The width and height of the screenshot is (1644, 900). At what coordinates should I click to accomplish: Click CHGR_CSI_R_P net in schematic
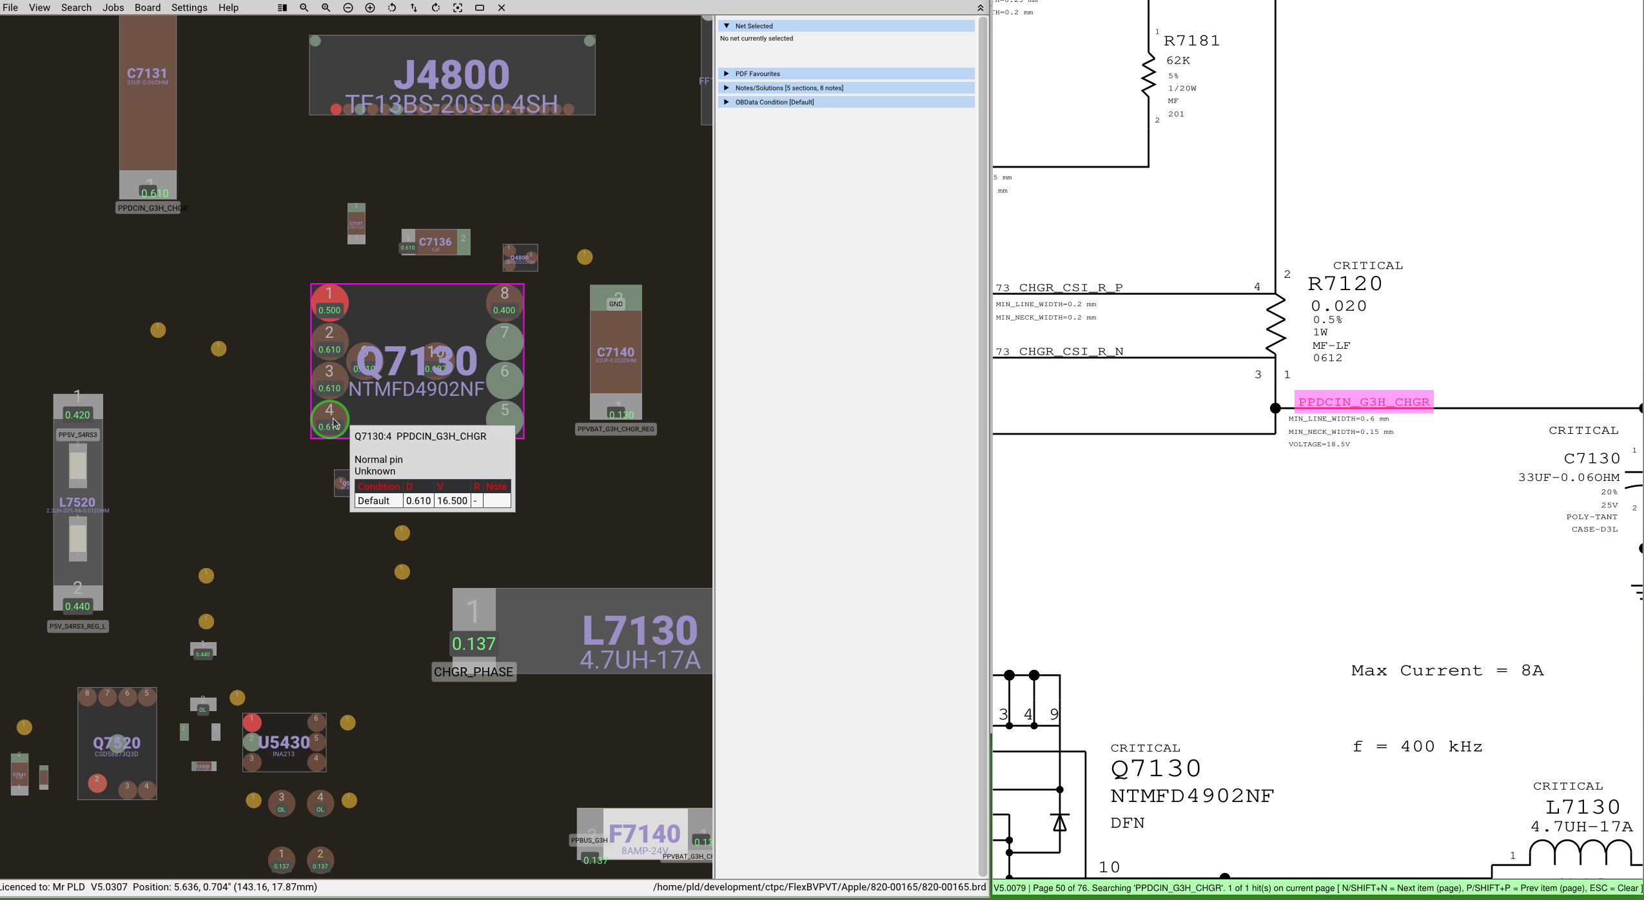pos(1071,288)
